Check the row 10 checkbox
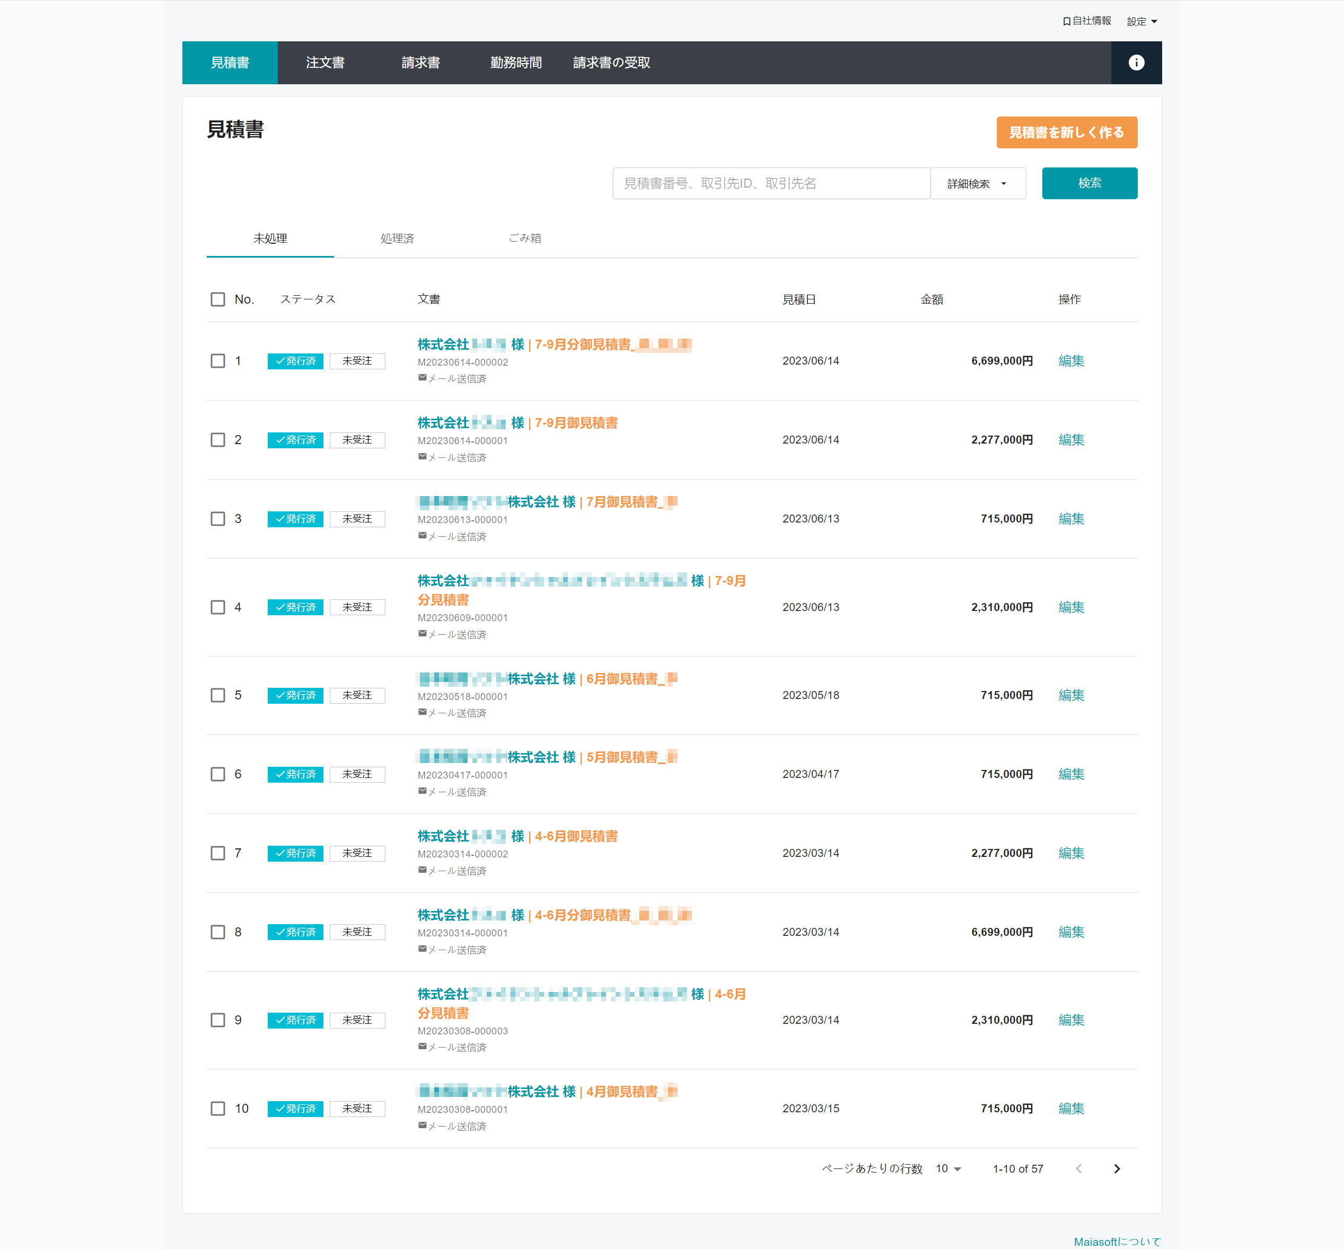1344x1249 pixels. [x=218, y=1109]
